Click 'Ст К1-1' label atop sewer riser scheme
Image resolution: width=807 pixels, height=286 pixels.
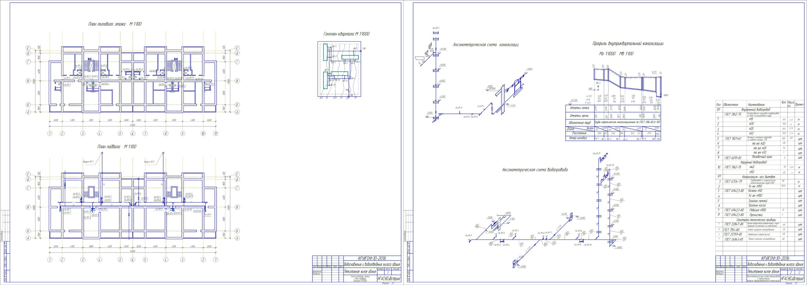(436, 28)
